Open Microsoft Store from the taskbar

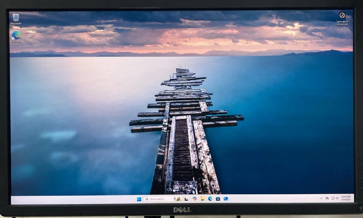[x=218, y=199]
